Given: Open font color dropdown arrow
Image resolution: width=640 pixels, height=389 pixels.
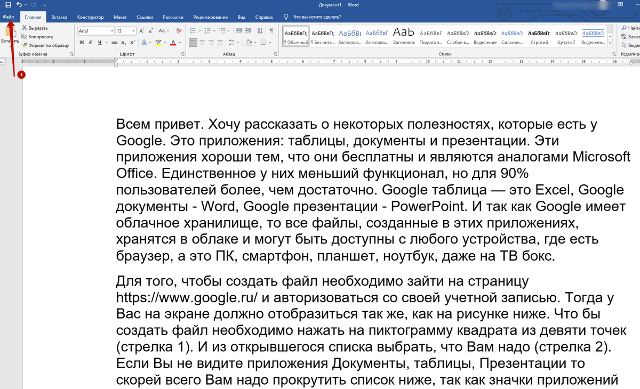Looking at the screenshot, I should (x=180, y=43).
